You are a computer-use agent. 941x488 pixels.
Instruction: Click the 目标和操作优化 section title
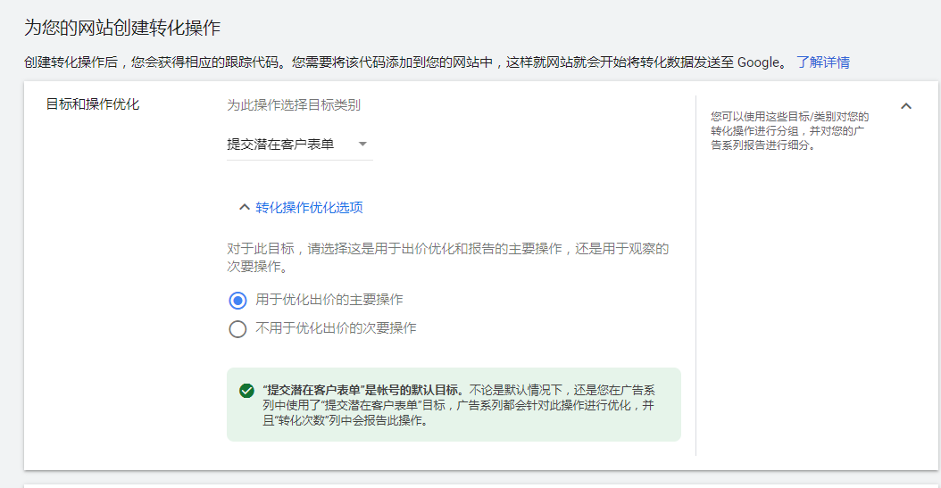[93, 104]
